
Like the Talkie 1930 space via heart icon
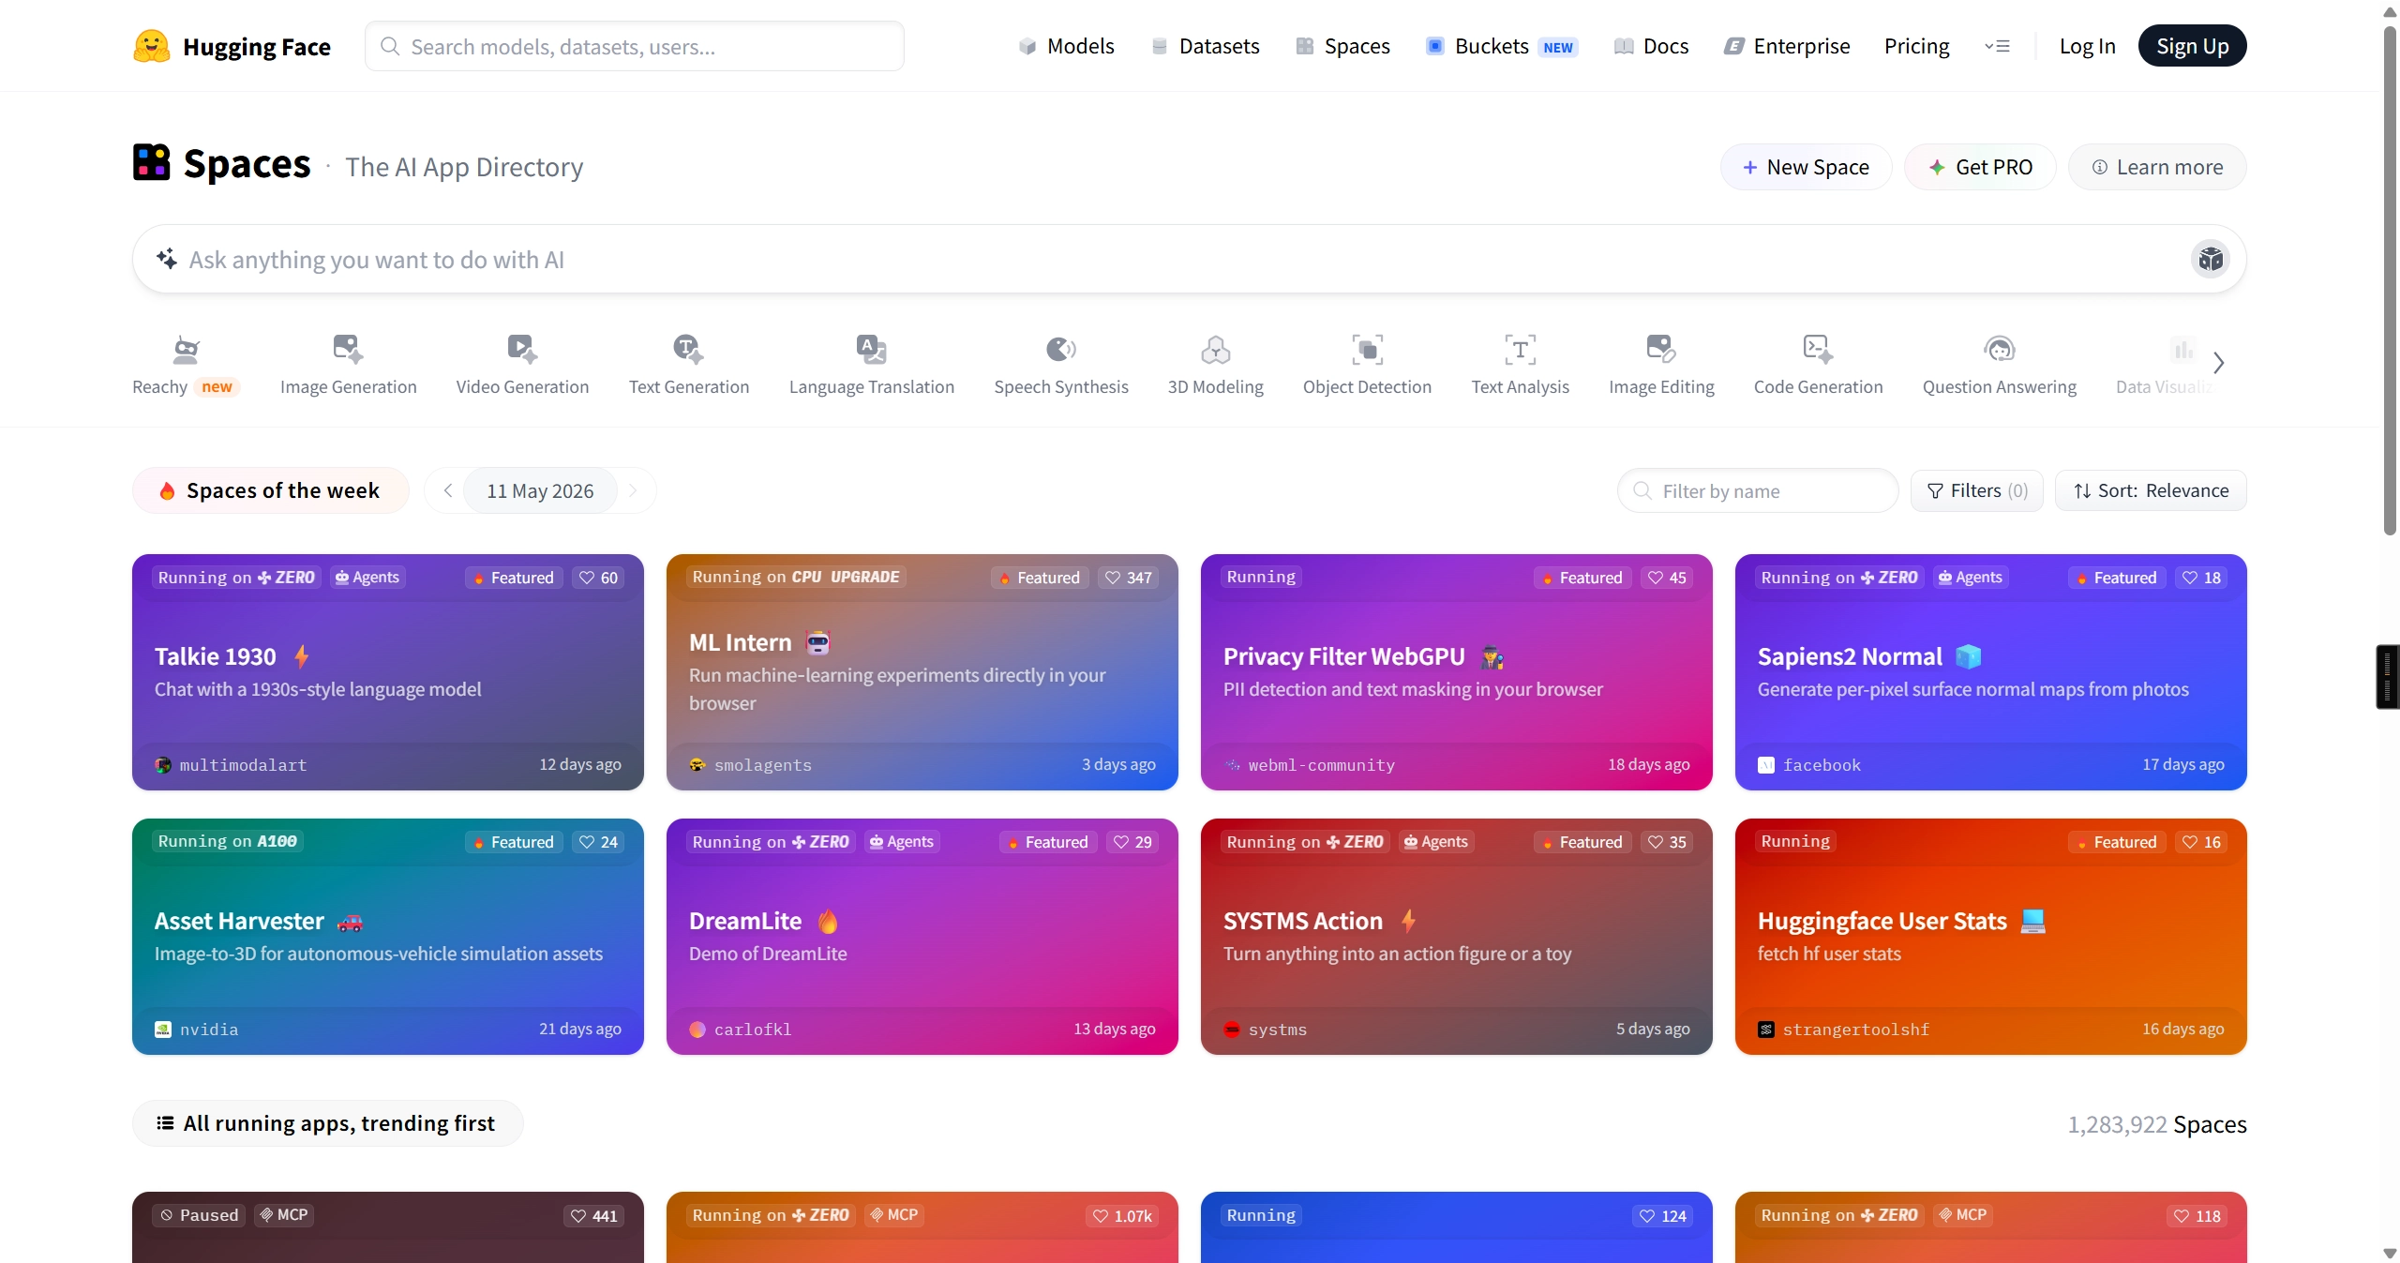587,578
